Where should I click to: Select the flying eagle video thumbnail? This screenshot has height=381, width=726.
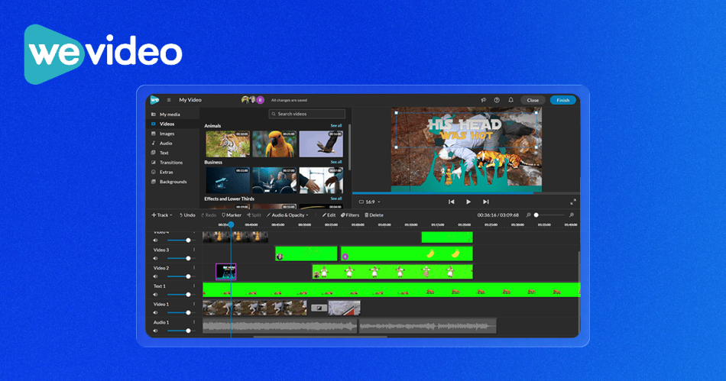tap(321, 144)
